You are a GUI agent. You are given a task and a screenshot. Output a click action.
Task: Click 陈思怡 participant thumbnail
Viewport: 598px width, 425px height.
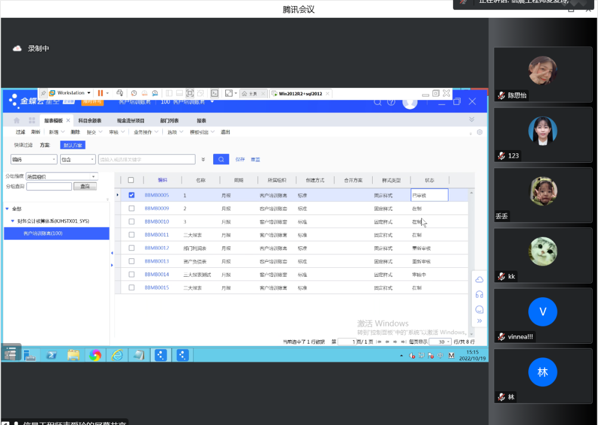tap(543, 74)
